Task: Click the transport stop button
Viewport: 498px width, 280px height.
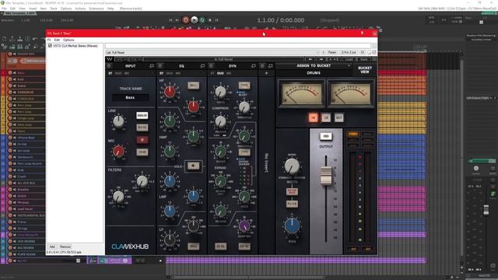Action: [x=210, y=20]
